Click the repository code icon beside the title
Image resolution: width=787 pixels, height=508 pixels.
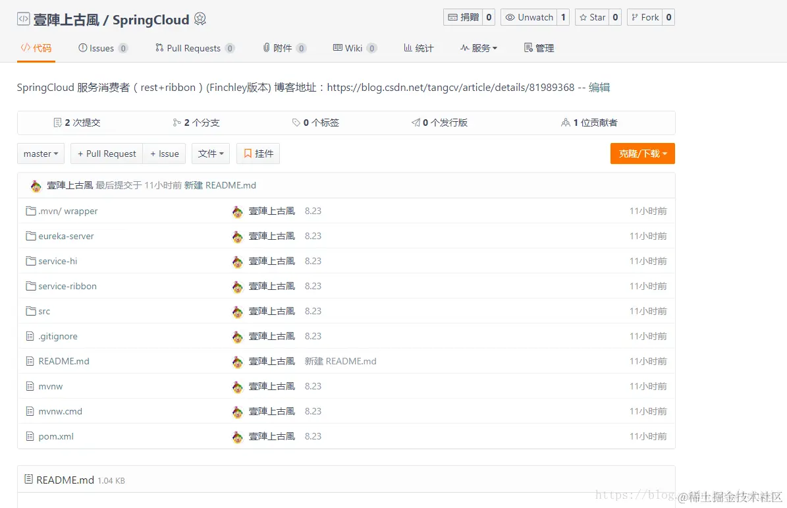coord(24,20)
